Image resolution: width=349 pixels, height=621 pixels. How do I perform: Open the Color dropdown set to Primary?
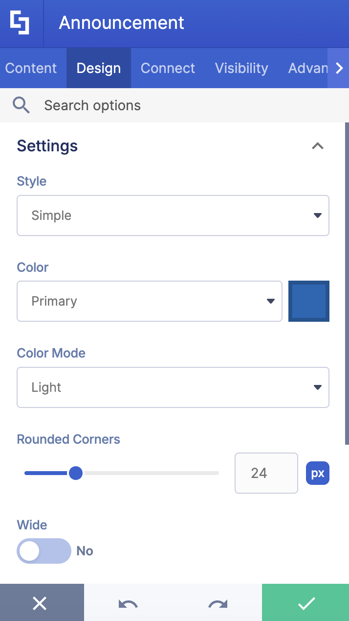pos(150,301)
